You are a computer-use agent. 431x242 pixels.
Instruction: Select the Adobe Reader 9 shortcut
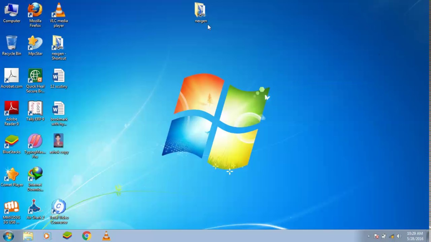click(x=11, y=114)
